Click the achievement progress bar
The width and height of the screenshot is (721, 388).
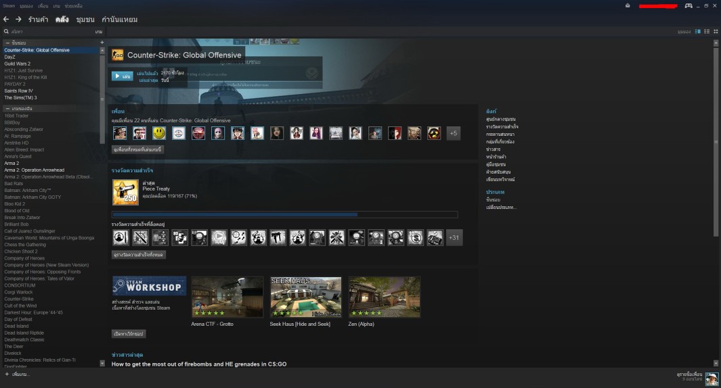click(284, 214)
